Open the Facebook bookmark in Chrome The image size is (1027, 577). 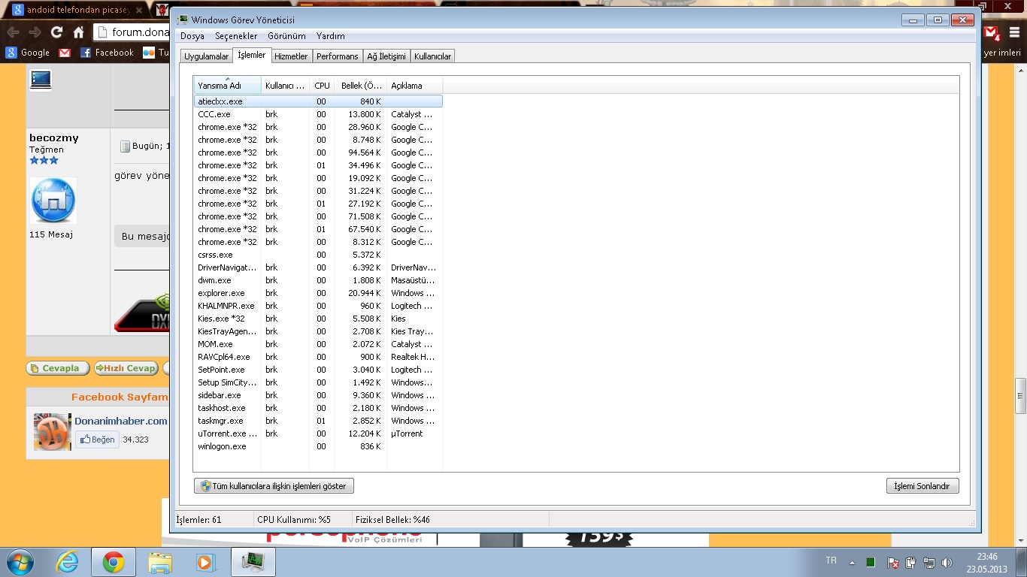107,53
